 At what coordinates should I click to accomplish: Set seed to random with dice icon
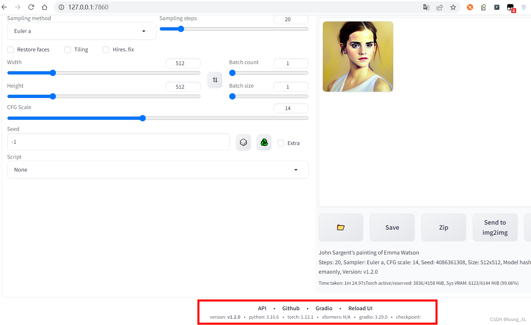coord(243,142)
